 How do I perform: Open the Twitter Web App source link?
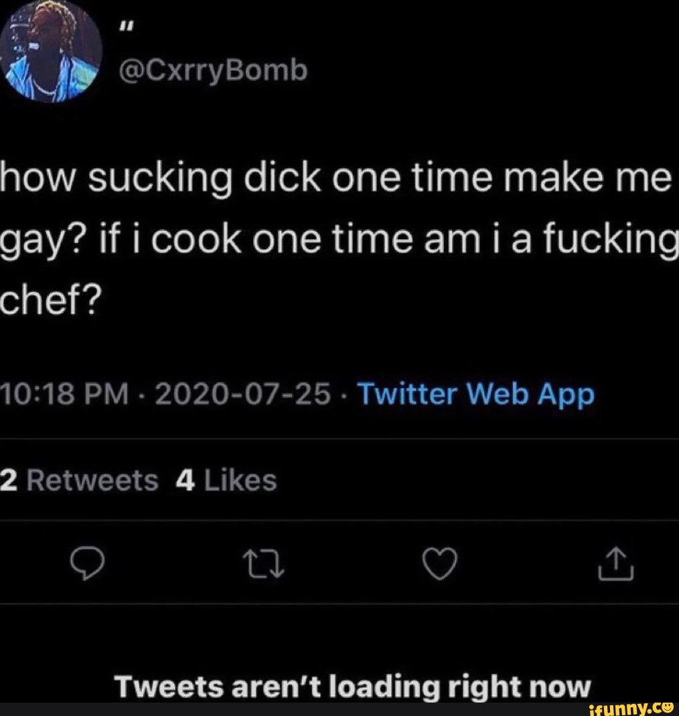[x=475, y=395]
